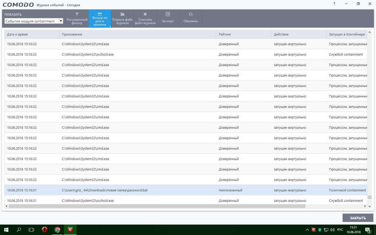Sort by the Приложение column header

(x=137, y=34)
